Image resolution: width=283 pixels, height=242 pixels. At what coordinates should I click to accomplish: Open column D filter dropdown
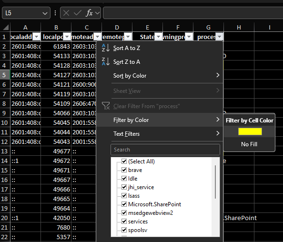tap(128, 37)
